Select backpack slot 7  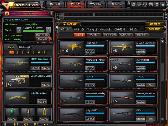44,52
